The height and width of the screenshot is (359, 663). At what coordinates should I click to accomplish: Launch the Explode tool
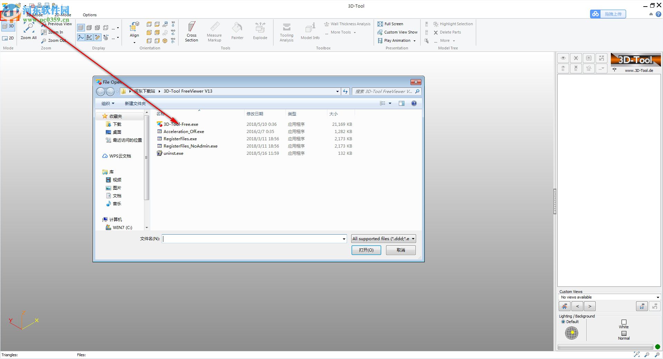click(260, 31)
